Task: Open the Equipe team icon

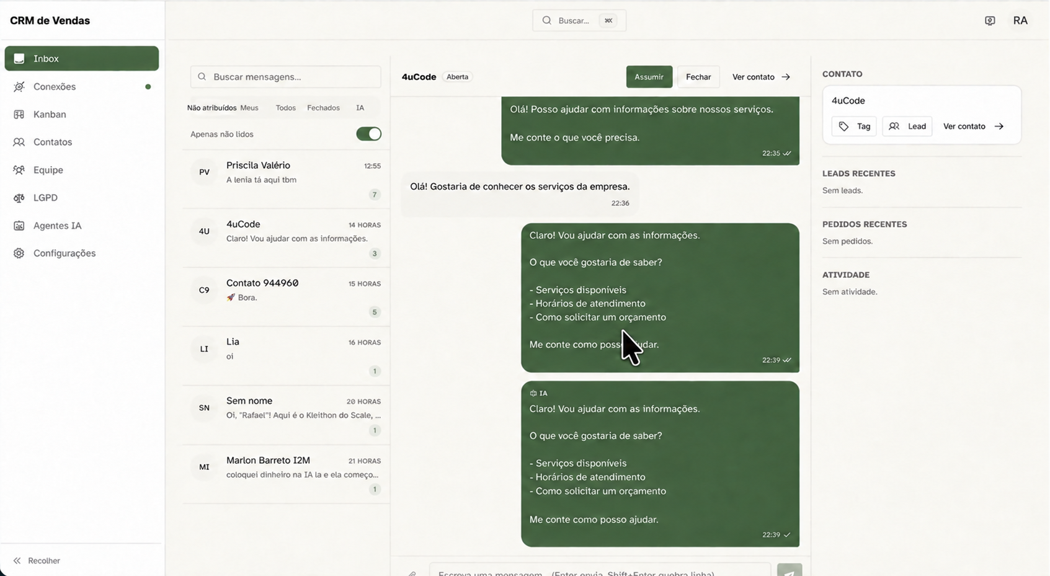Action: pyautogui.click(x=19, y=170)
